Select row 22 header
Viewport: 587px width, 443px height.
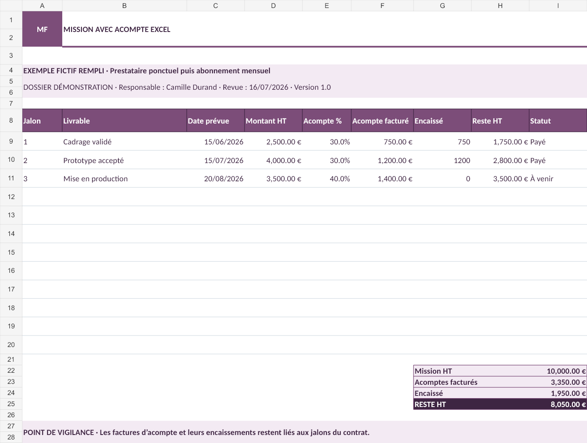click(11, 371)
